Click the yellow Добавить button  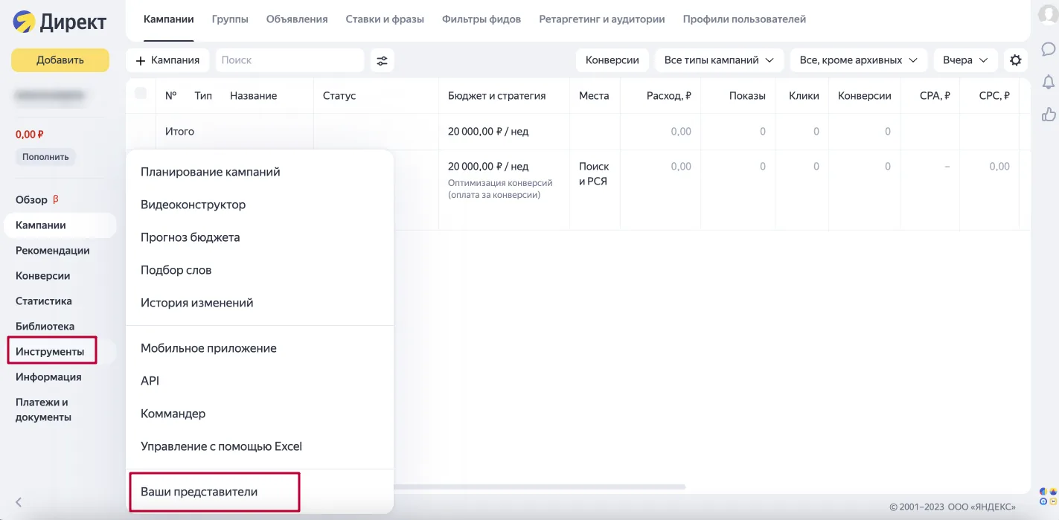point(60,60)
